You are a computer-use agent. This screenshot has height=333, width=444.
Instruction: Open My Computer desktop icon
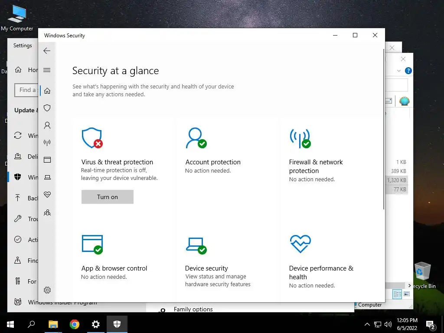click(x=17, y=17)
